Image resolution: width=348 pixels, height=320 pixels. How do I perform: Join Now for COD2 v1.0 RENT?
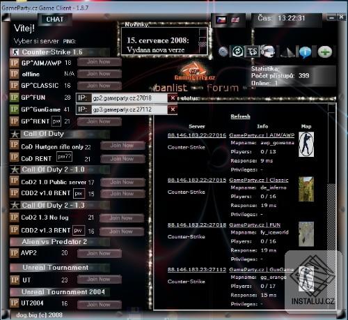click(x=122, y=193)
